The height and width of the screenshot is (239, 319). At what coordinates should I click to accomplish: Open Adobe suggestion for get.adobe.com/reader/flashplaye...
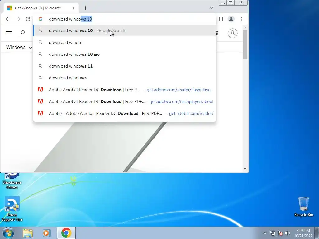[125, 90]
